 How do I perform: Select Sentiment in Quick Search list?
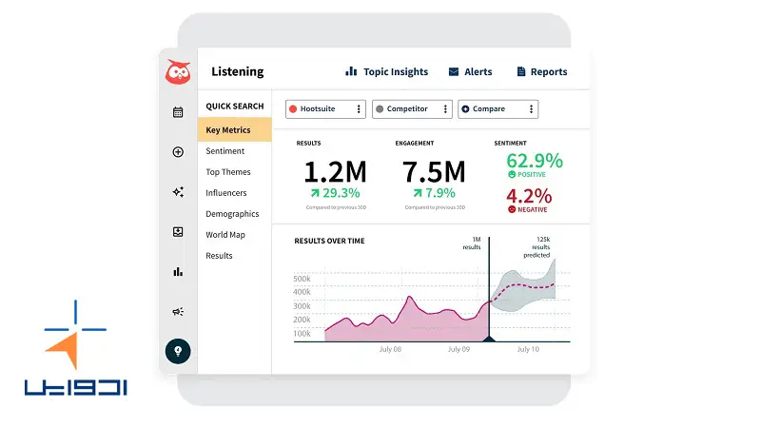coord(225,151)
